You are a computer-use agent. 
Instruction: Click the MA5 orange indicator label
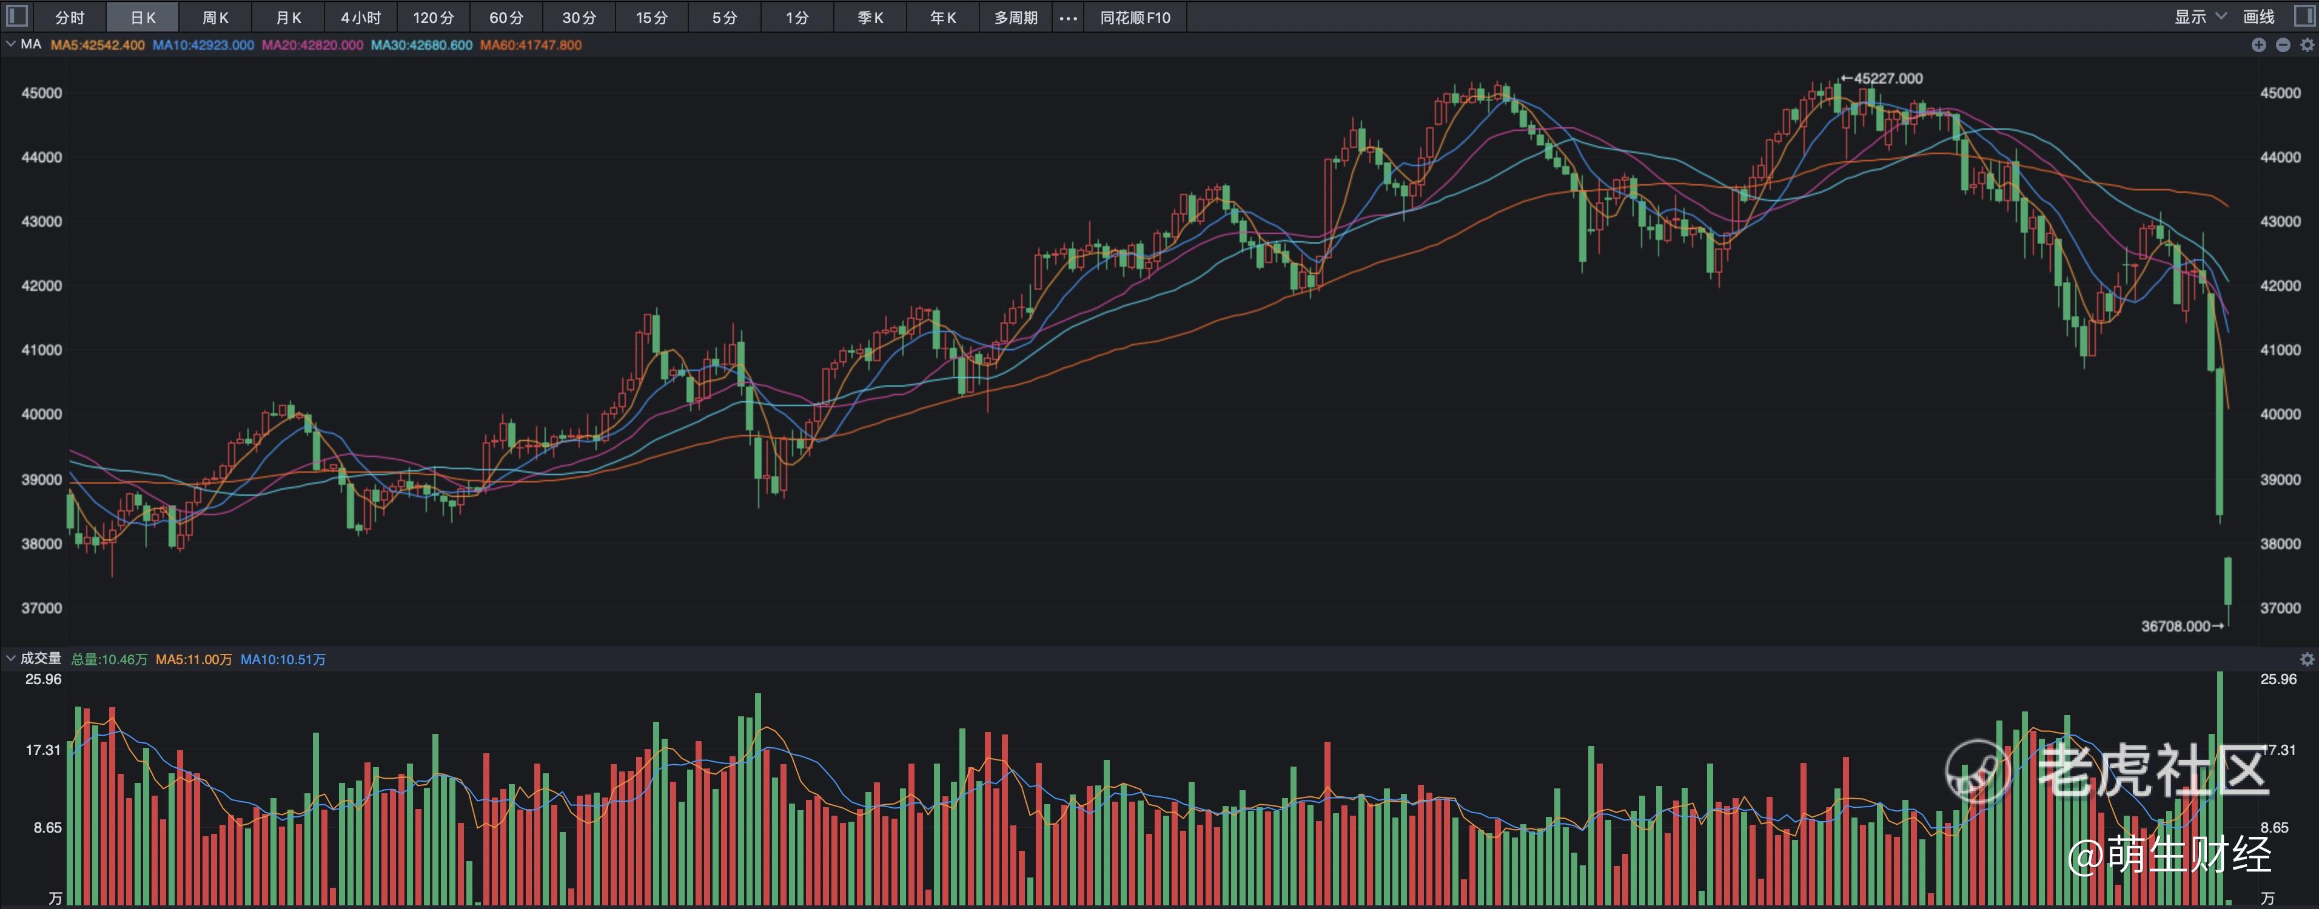(97, 45)
